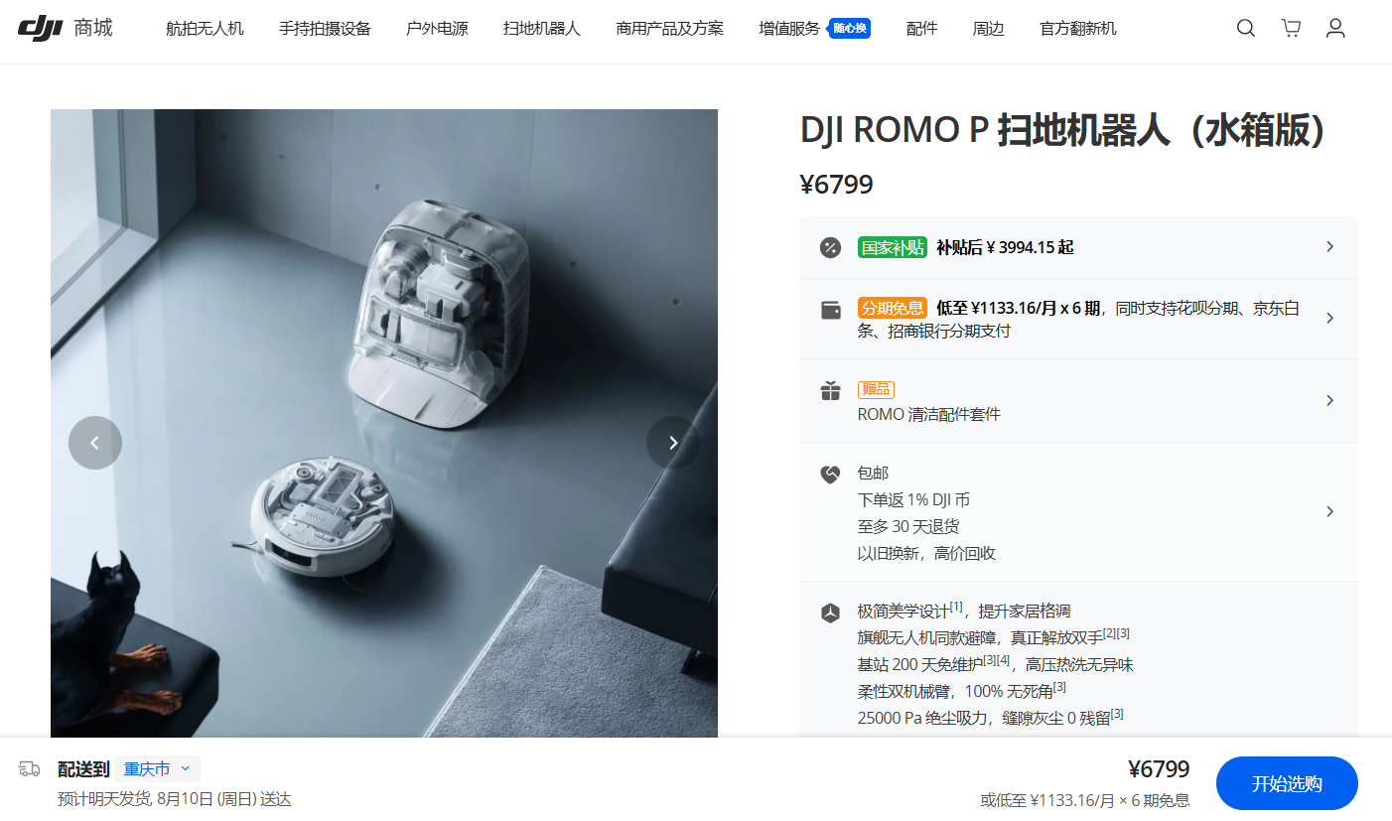The height and width of the screenshot is (821, 1392).
Task: Open the 官方翻新机 link
Action: click(x=1078, y=29)
